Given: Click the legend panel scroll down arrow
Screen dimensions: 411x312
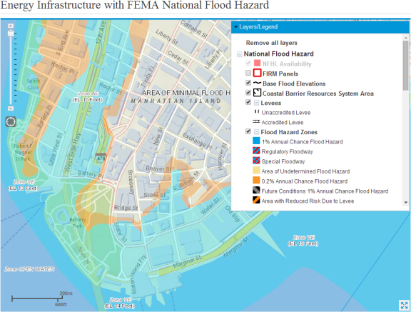Looking at the screenshot, I should [x=406, y=202].
